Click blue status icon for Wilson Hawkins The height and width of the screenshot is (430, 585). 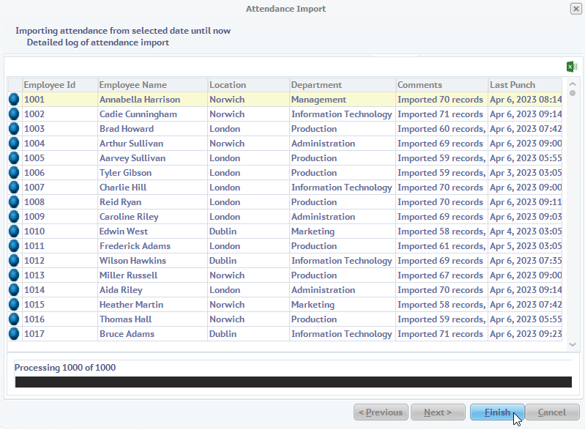[14, 261]
